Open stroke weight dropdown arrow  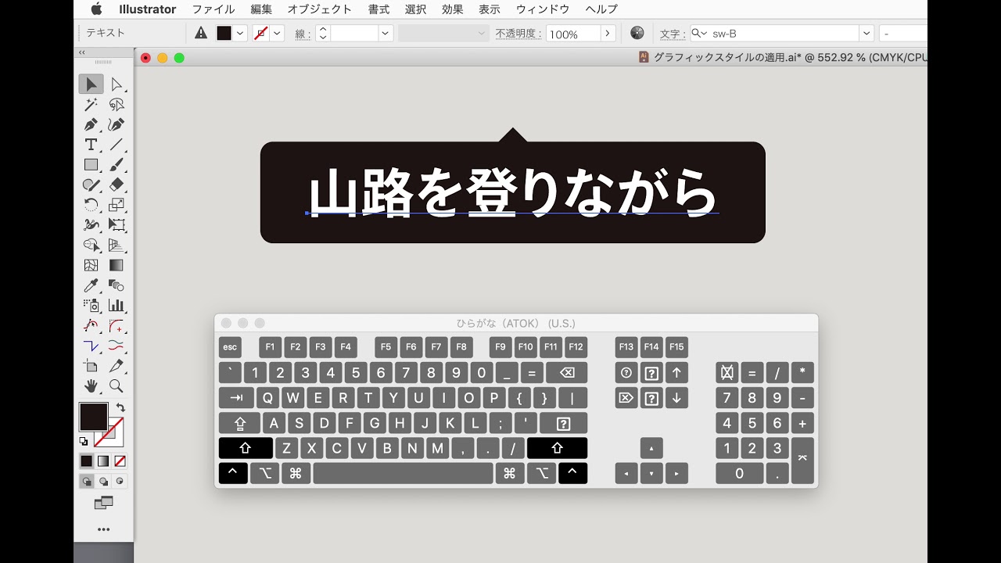click(385, 34)
